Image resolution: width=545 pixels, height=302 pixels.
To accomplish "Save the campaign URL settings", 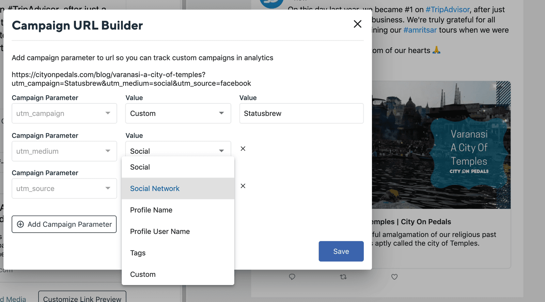I will coord(341,251).
